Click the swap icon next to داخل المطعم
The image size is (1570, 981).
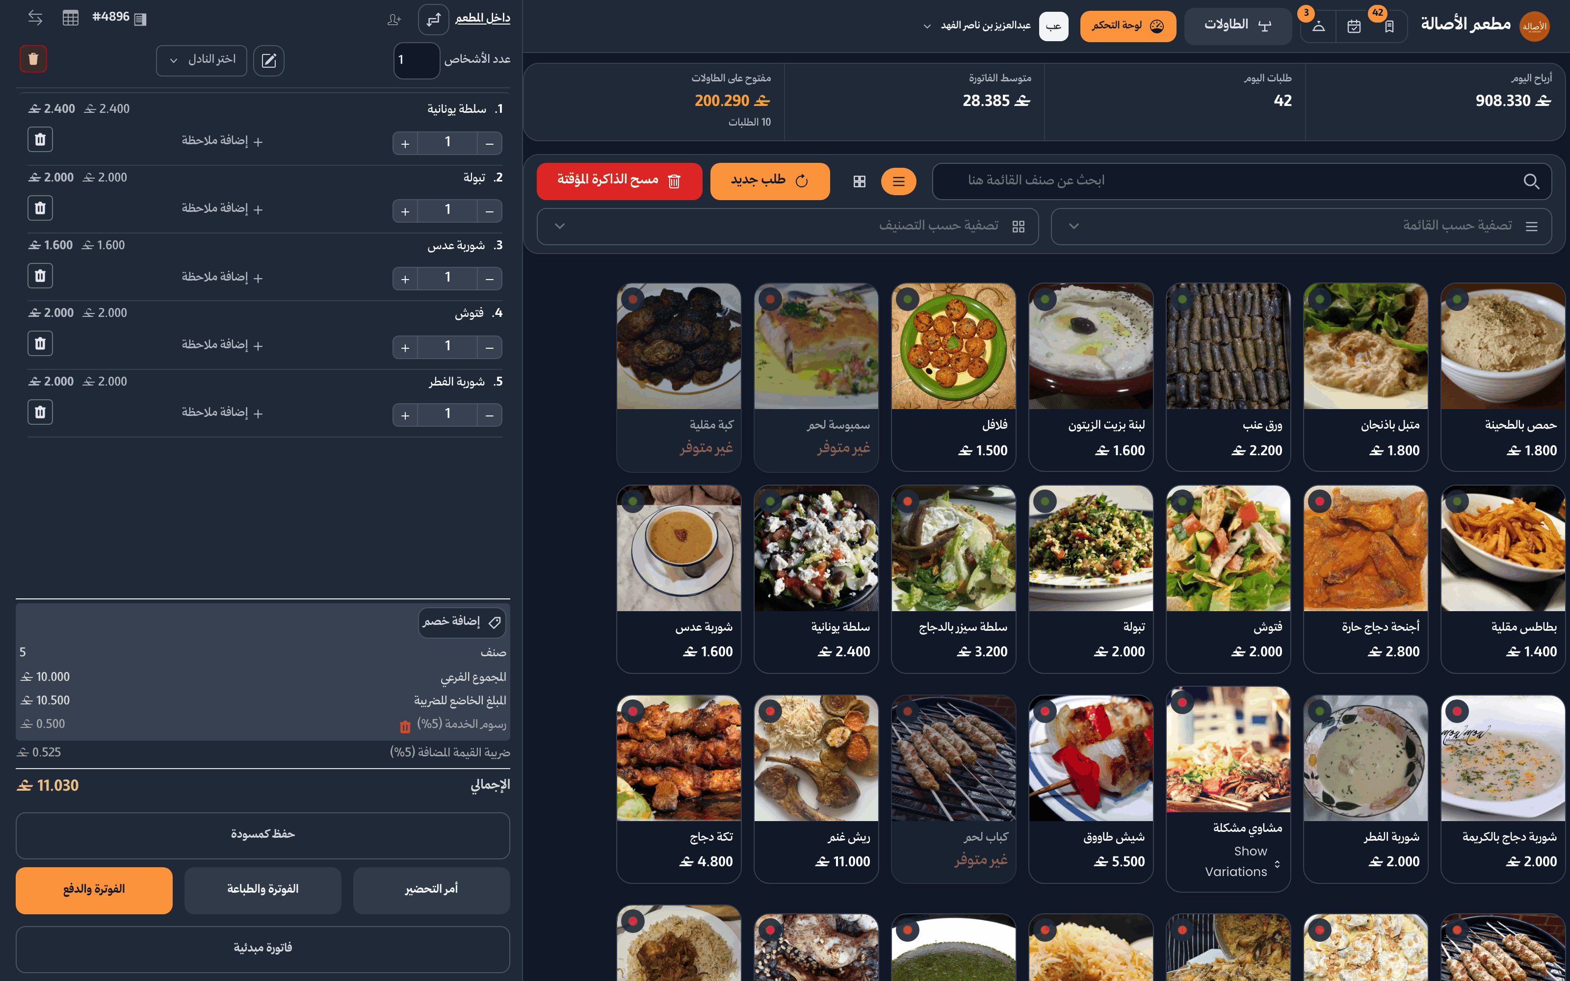[433, 19]
